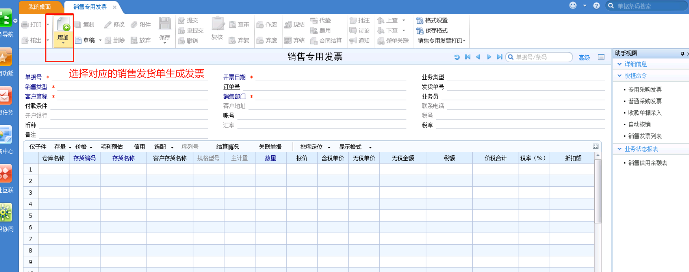Click 仅子件 in table toolbar
The height and width of the screenshot is (272, 689).
37,147
